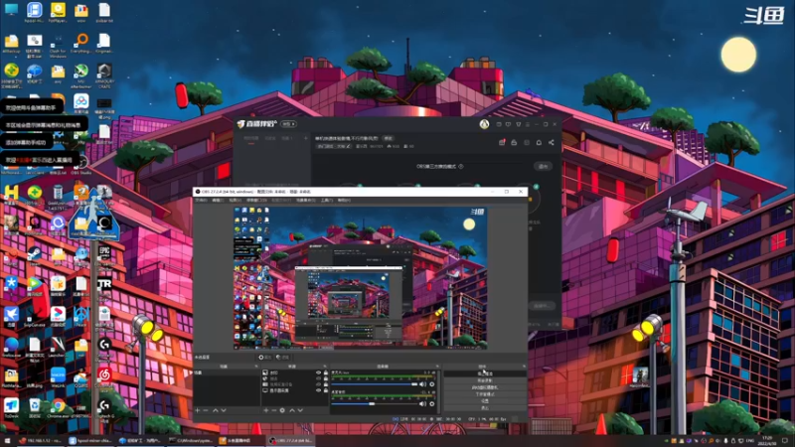795x447 pixels.
Task: Open source properties gear below sources list
Action: (x=282, y=410)
